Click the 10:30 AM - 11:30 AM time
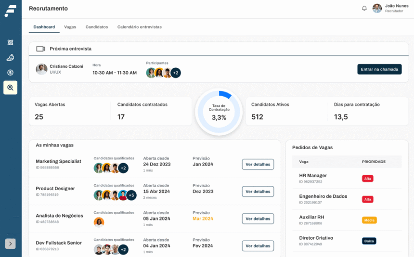This screenshot has width=414, height=257. point(115,73)
